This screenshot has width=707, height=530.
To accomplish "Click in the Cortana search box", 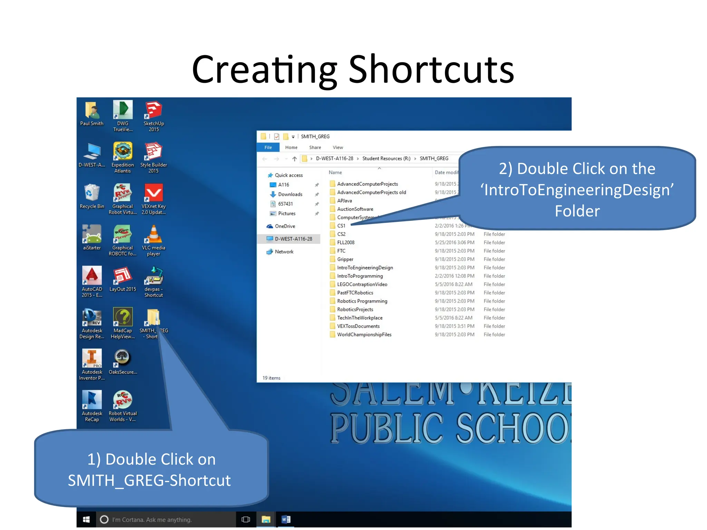I will 166,519.
